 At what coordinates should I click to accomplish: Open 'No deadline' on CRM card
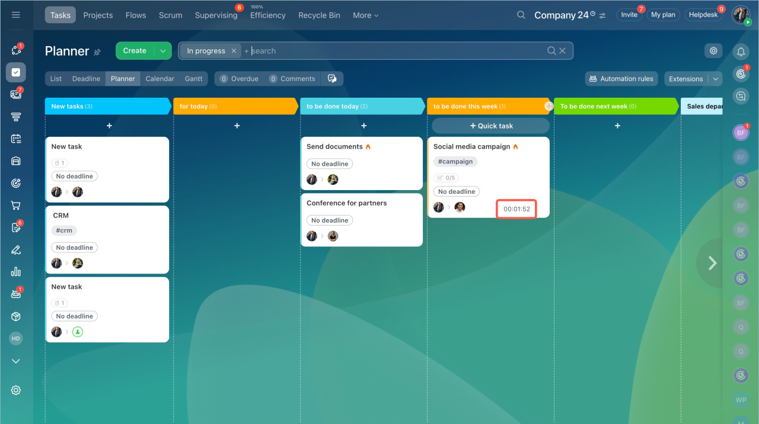click(x=75, y=248)
